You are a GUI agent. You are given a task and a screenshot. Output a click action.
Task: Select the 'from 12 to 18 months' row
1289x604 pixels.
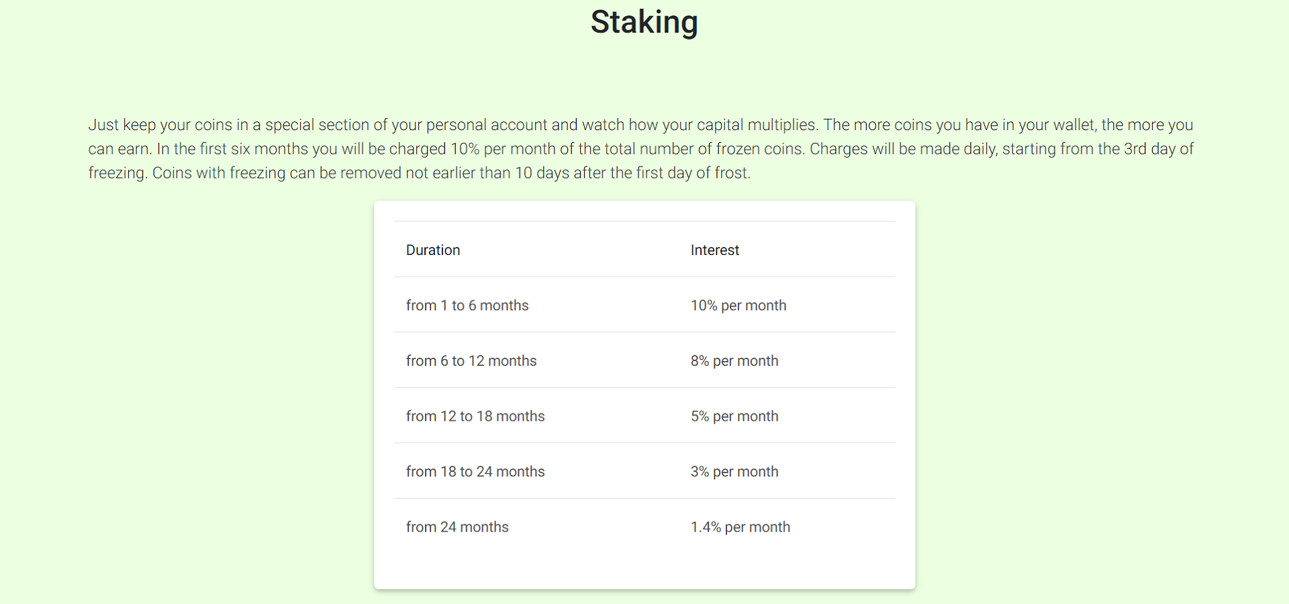(644, 416)
